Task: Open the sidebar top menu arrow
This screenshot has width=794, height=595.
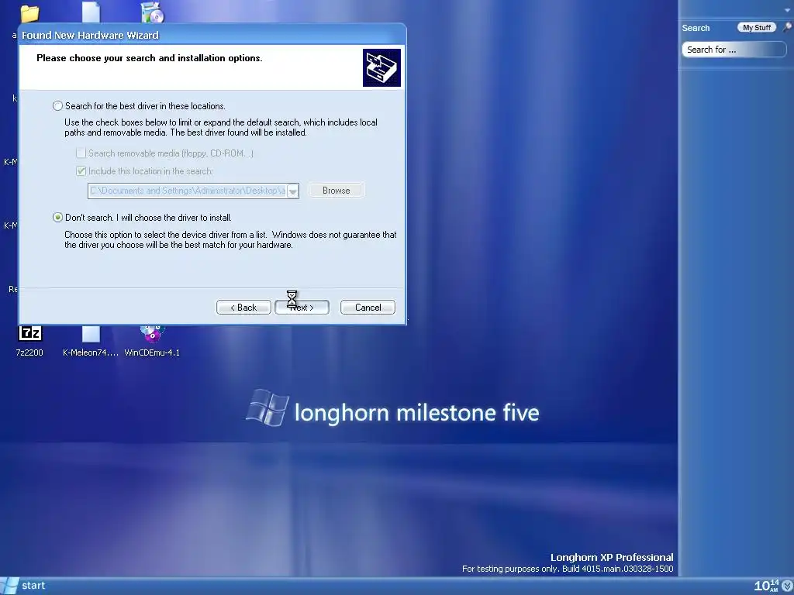Action: (786, 11)
